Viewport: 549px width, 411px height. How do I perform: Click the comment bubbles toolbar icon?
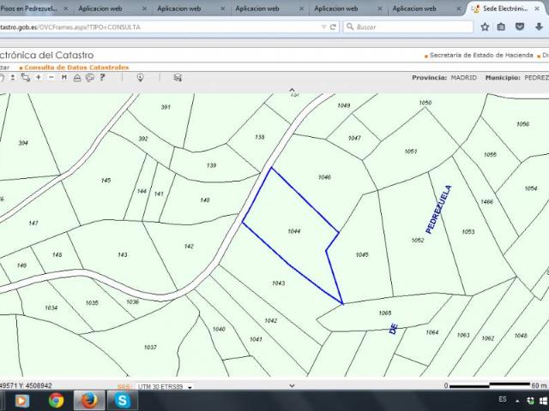pyautogui.click(x=90, y=78)
